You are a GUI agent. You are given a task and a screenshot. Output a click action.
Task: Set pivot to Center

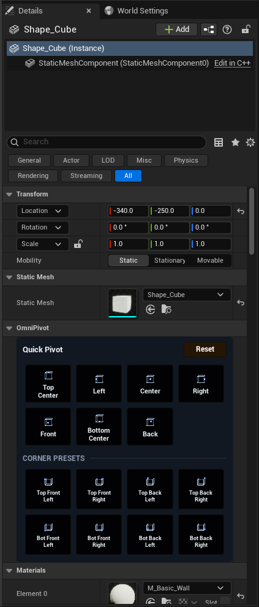pos(150,384)
